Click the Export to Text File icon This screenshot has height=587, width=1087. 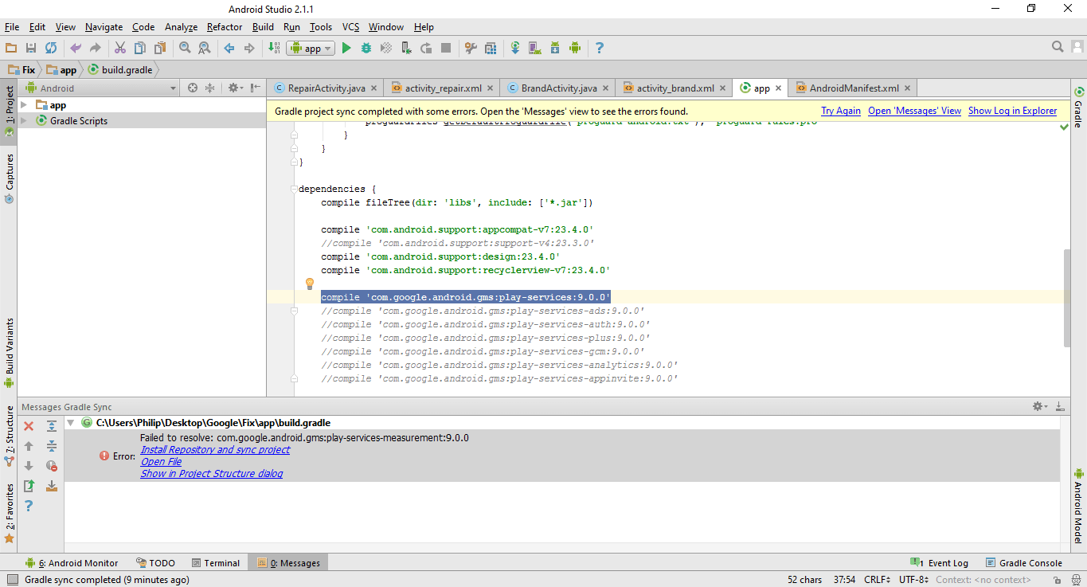[29, 486]
